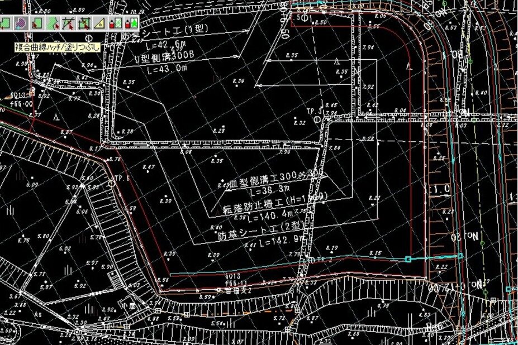This screenshot has height=345, width=518.
Task: Select the paint bottle green fill tool
Action: (133, 23)
